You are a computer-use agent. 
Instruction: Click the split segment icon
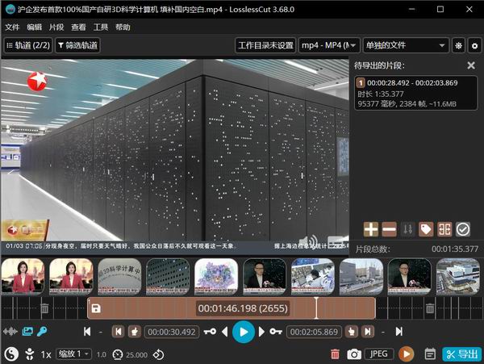tap(444, 229)
